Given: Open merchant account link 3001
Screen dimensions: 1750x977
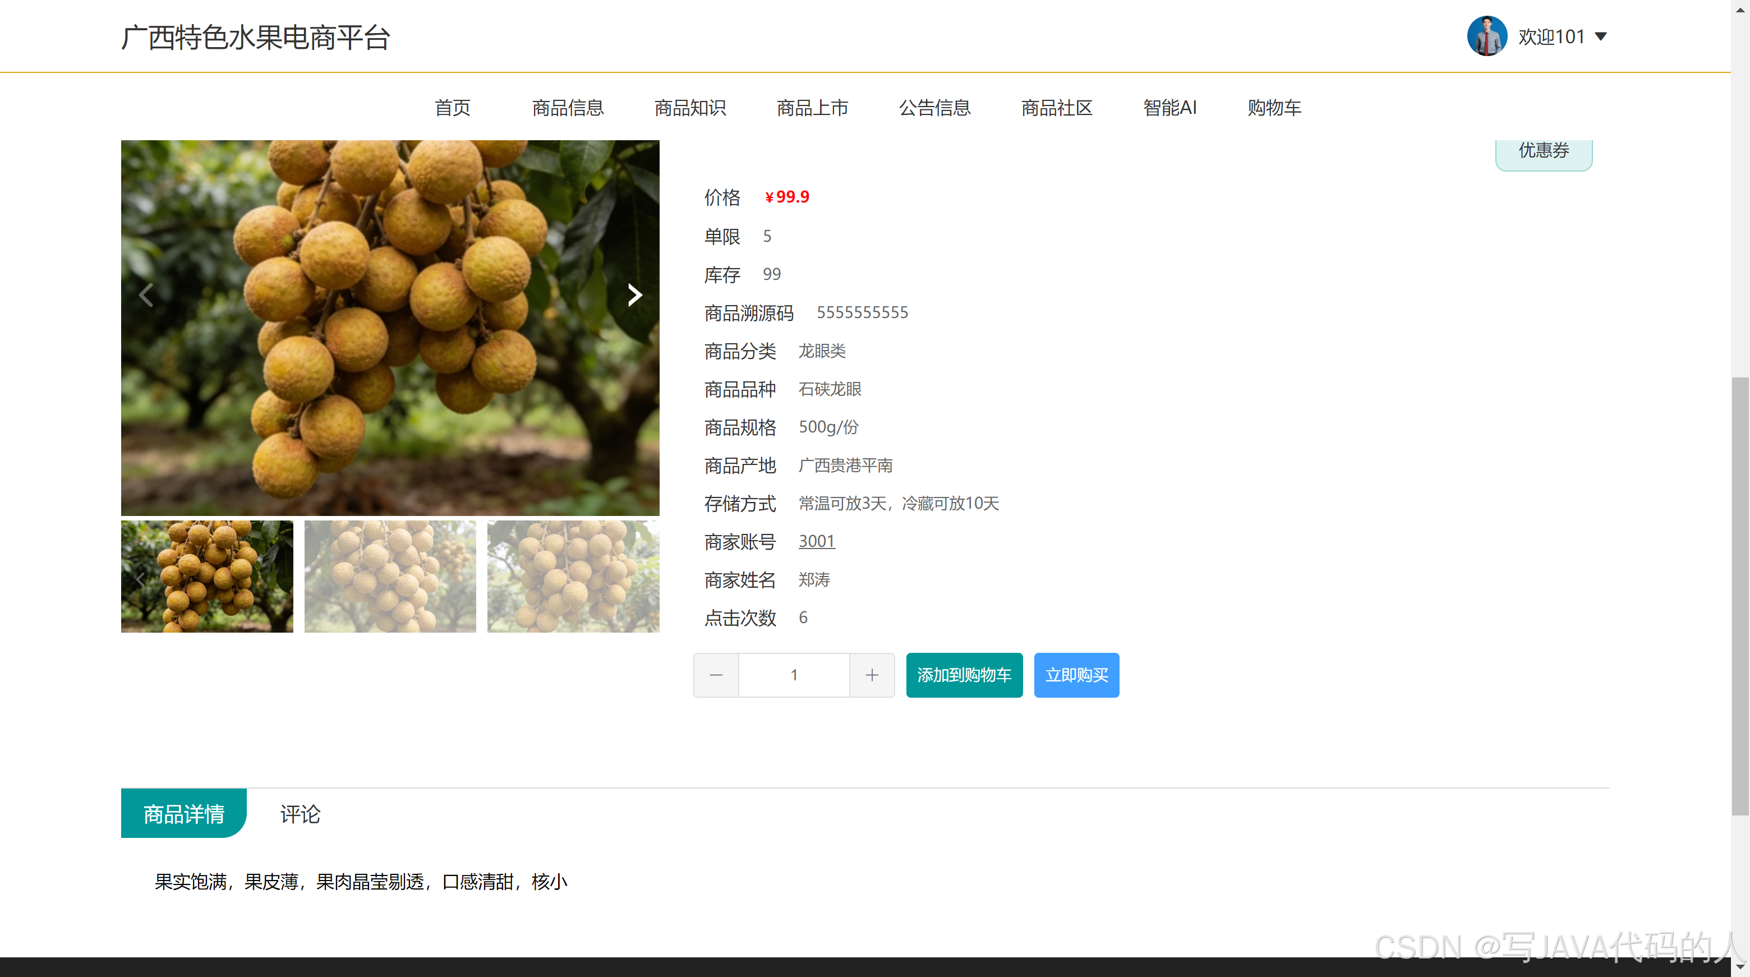Looking at the screenshot, I should click(x=817, y=541).
